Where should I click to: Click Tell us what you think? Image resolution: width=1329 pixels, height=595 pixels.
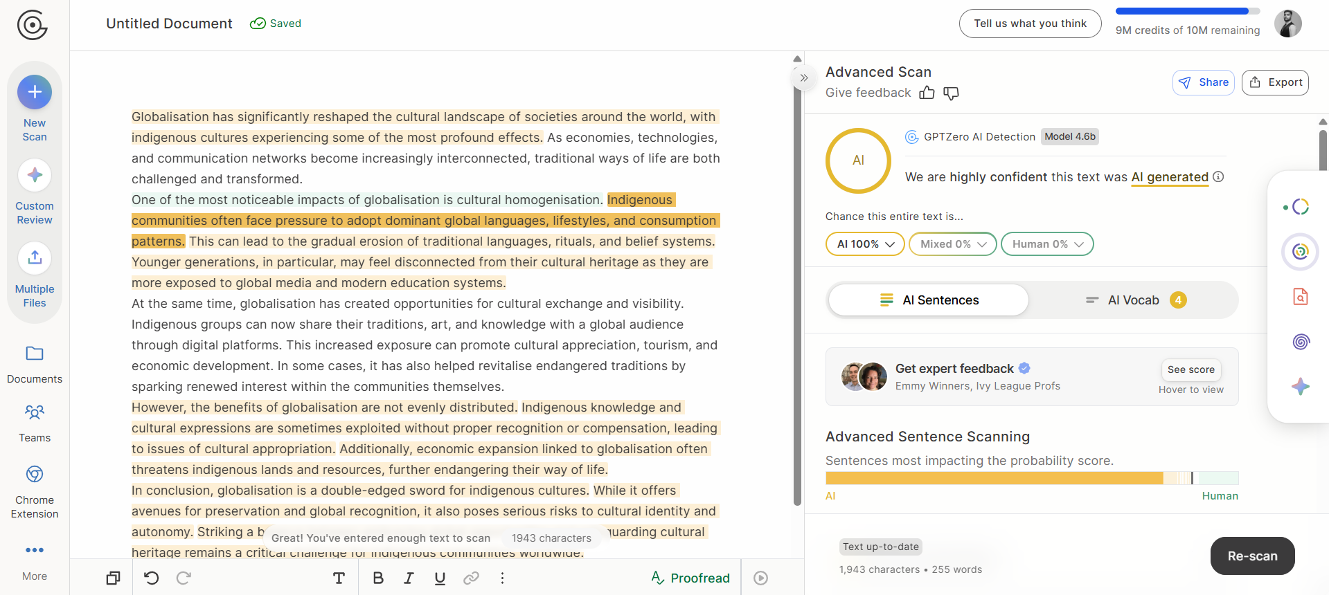tap(1031, 24)
